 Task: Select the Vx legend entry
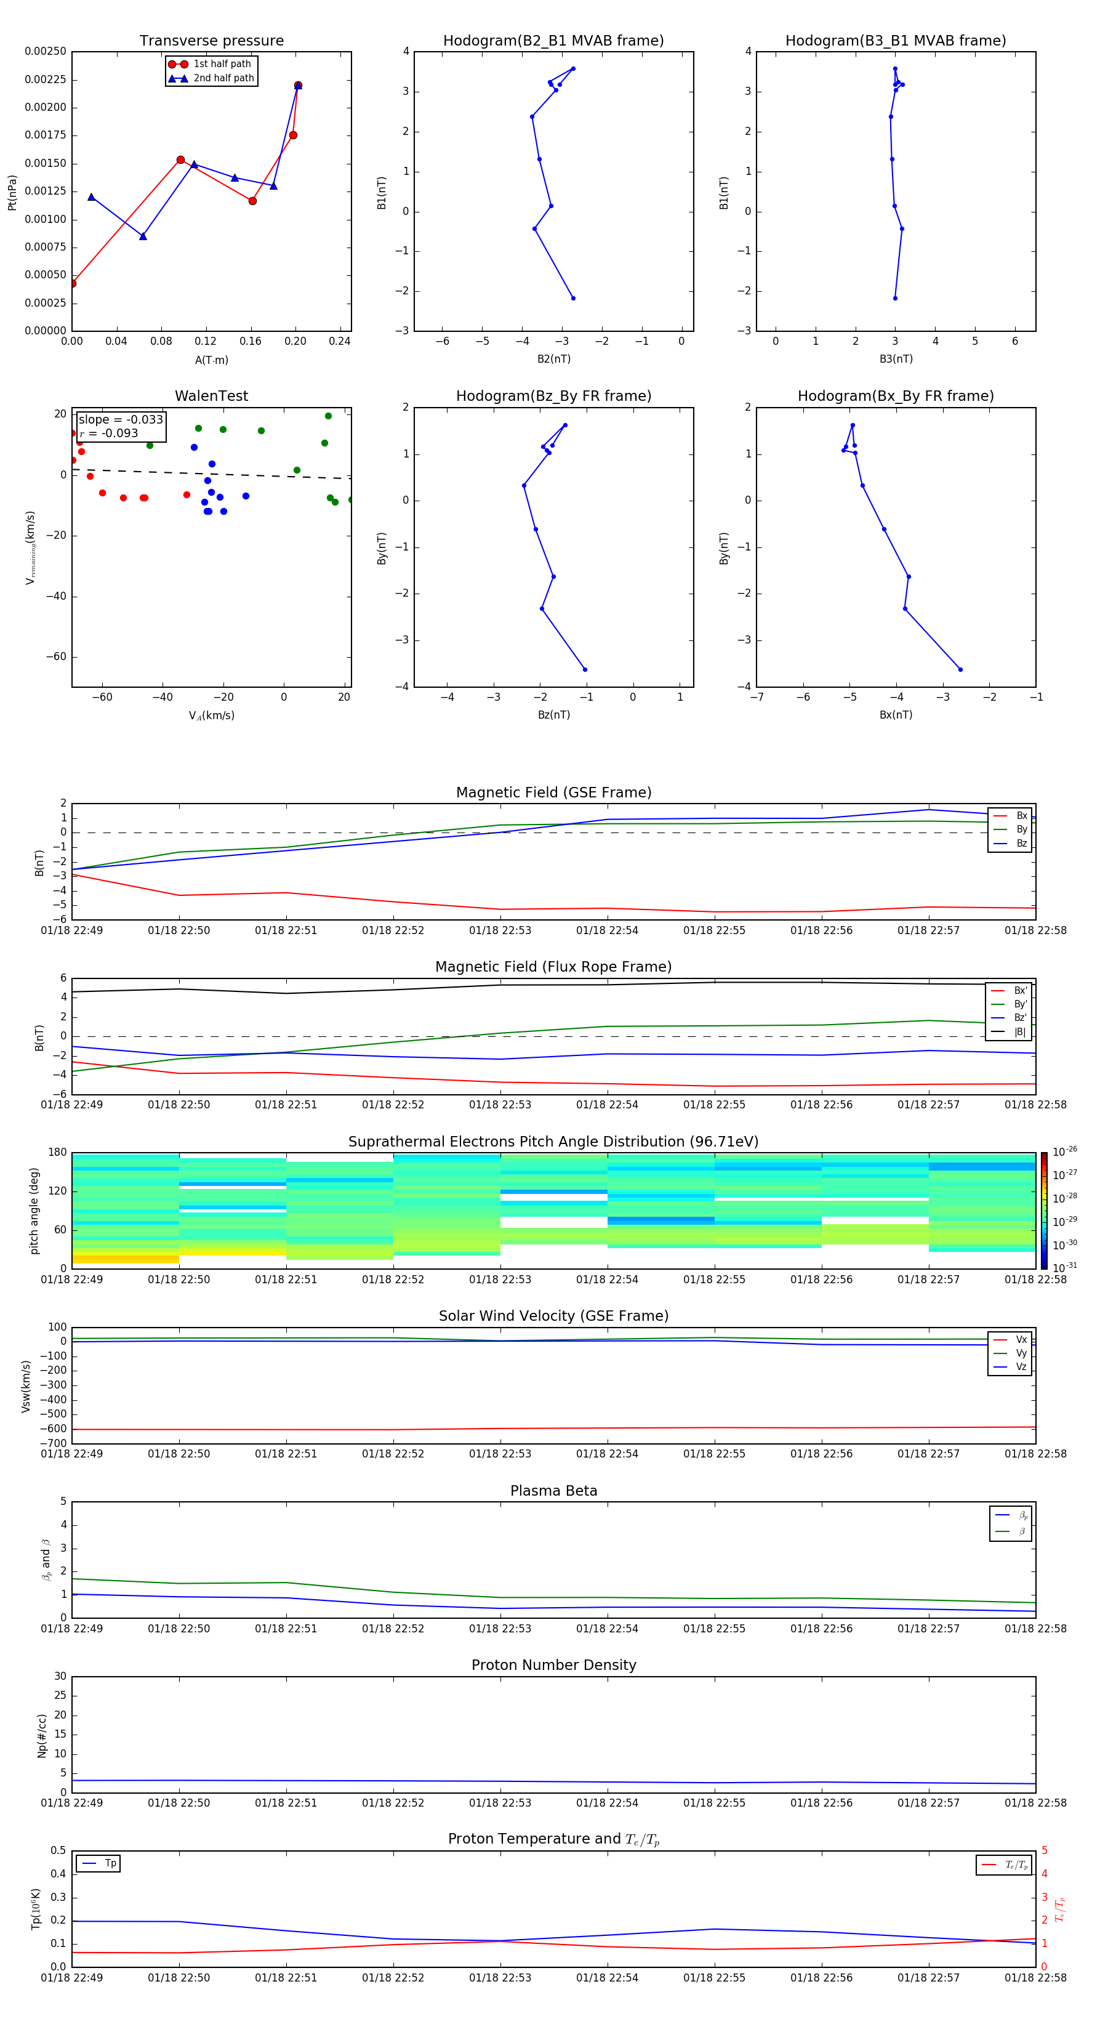pyautogui.click(x=1010, y=1339)
